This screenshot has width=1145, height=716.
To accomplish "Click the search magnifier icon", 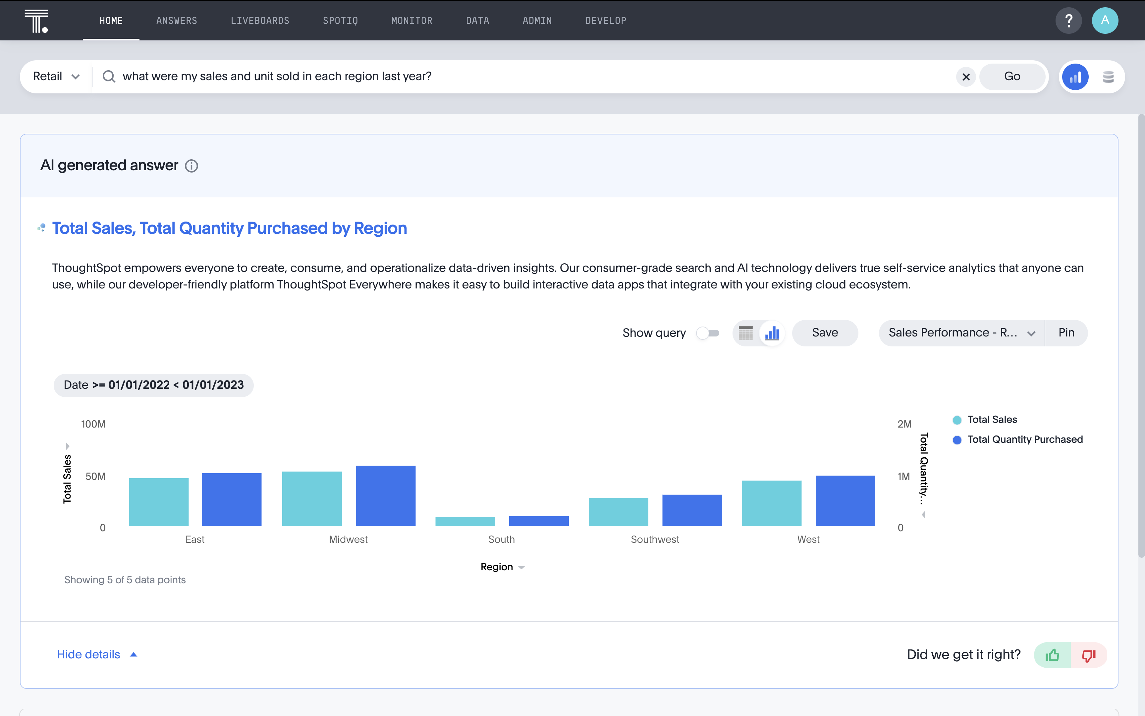I will pos(109,76).
